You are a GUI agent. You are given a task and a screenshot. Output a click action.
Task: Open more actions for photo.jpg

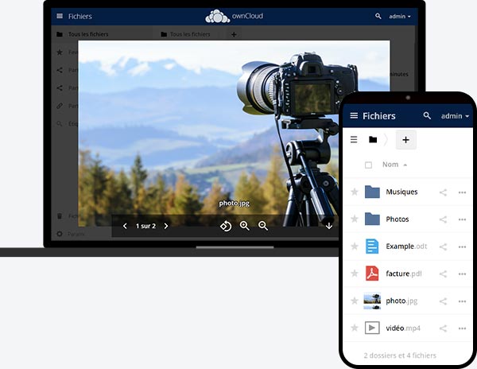coord(462,301)
